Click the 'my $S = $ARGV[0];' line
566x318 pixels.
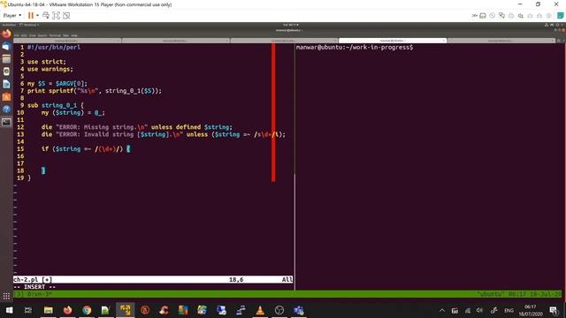pyautogui.click(x=57, y=83)
